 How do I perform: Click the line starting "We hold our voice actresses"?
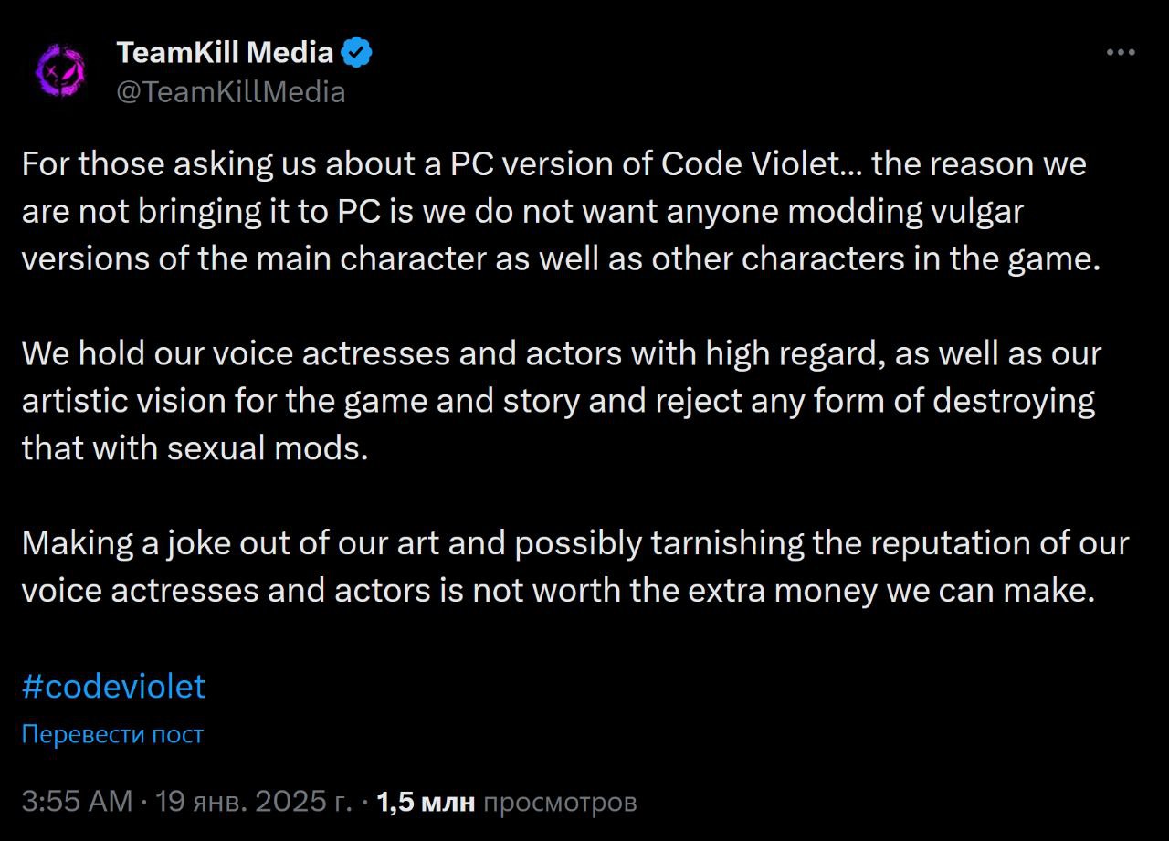pyautogui.click(x=561, y=353)
